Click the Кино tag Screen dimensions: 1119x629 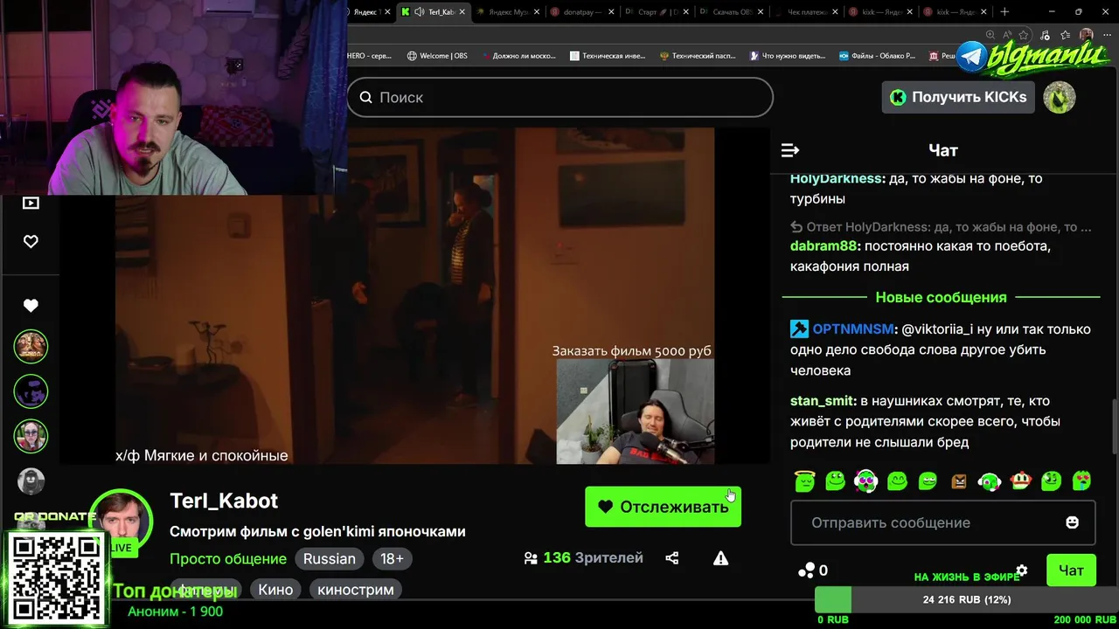pos(275,590)
